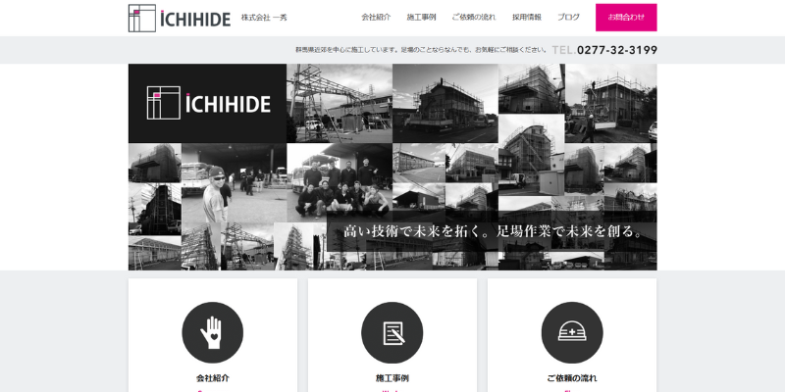This screenshot has height=392, width=785.
Task: Click the 株式会社 一秀 company name text
Action: coord(265,18)
